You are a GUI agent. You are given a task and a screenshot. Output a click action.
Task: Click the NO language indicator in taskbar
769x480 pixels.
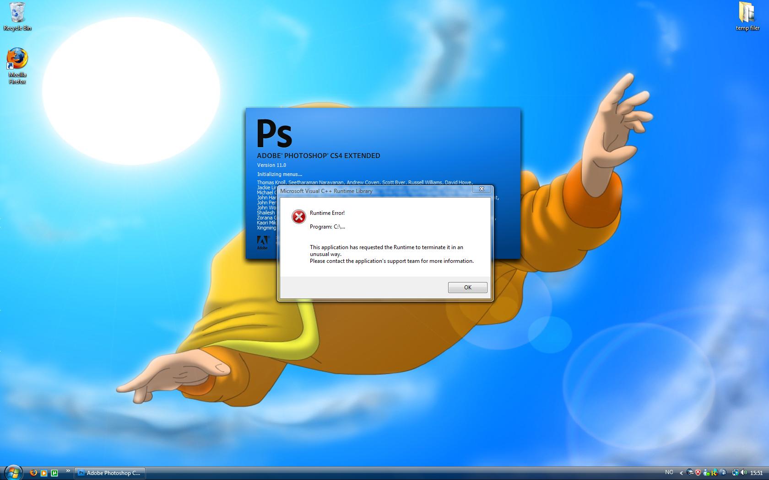(669, 472)
